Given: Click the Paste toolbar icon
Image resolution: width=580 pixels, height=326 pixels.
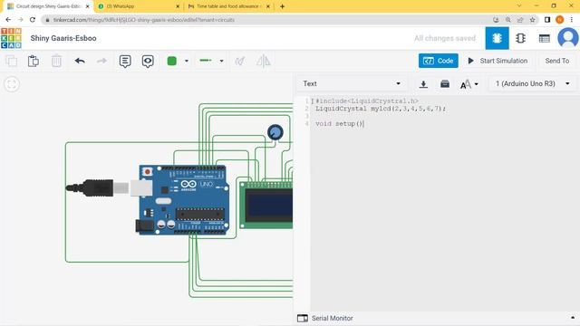Looking at the screenshot, I should pyautogui.click(x=34, y=61).
